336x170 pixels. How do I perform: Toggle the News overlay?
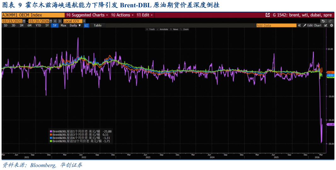(174, 29)
